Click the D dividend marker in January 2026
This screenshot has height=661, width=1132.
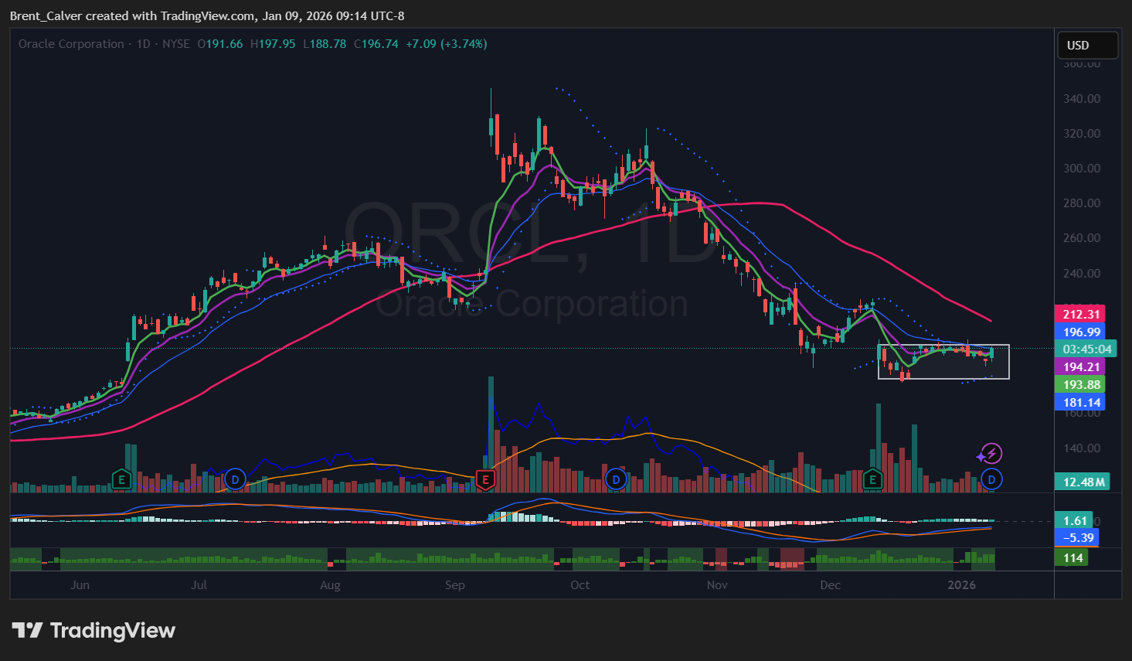[x=991, y=480]
